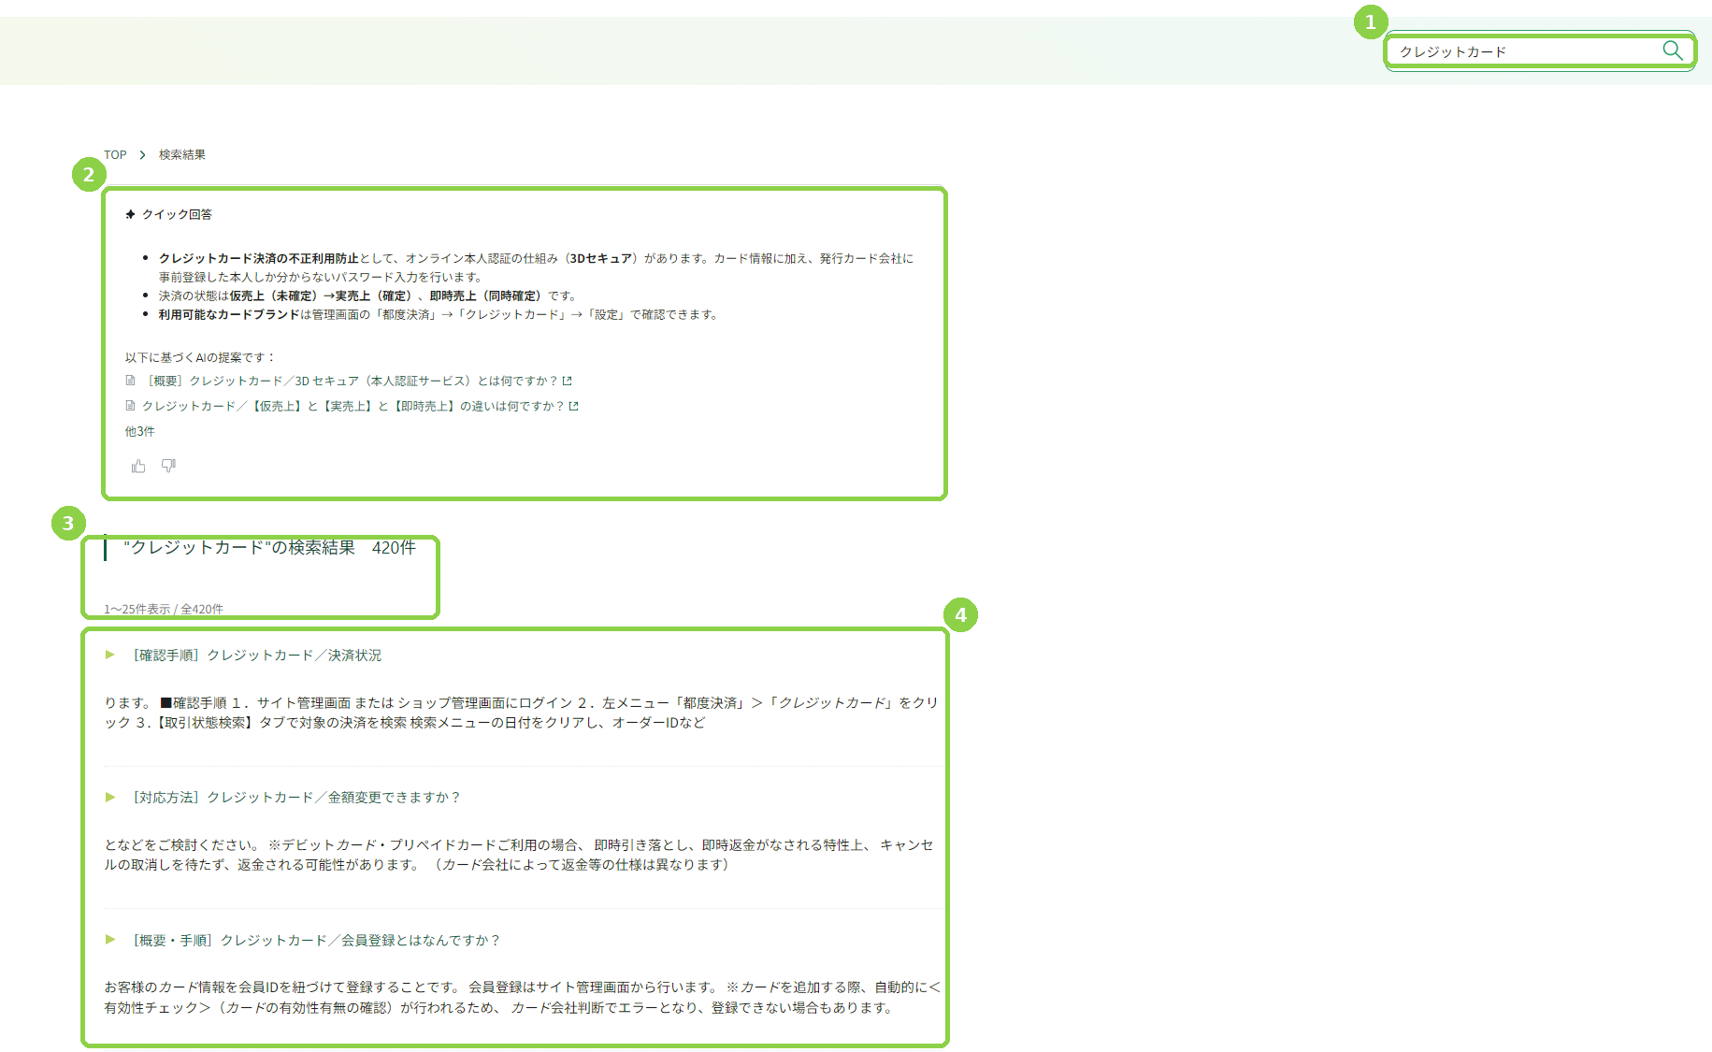Click the thumbs down feedback icon
Screen dimensions: 1712x1052
pos(168,465)
